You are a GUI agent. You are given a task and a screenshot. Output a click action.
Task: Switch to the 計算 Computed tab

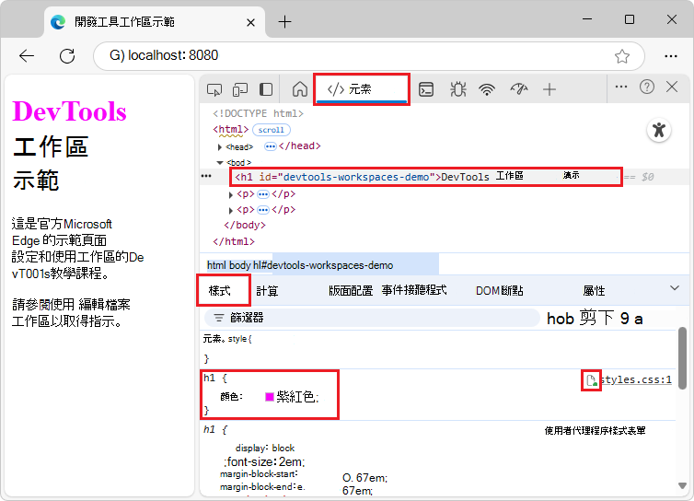tap(267, 291)
